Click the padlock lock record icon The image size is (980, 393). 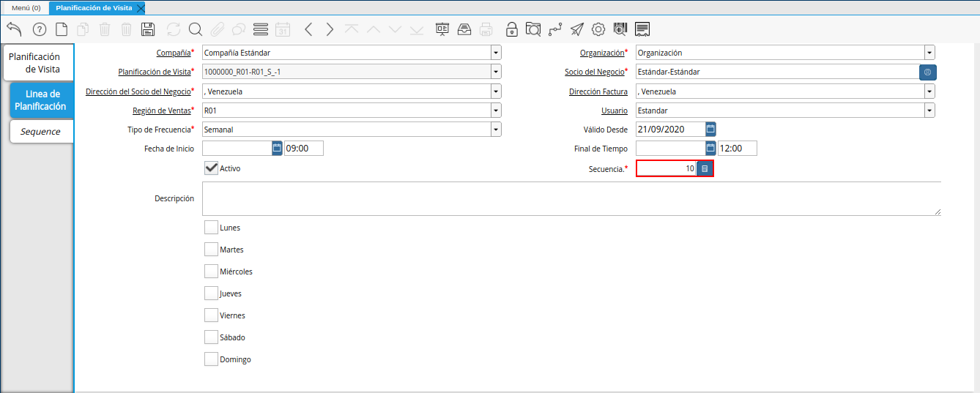[512, 29]
